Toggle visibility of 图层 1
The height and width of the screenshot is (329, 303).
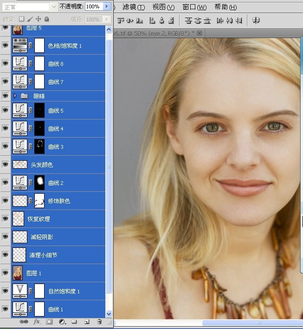[x=5, y=272]
